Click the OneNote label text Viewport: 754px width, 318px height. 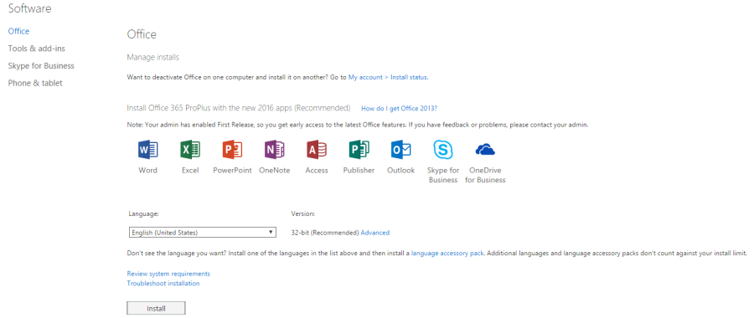275,170
